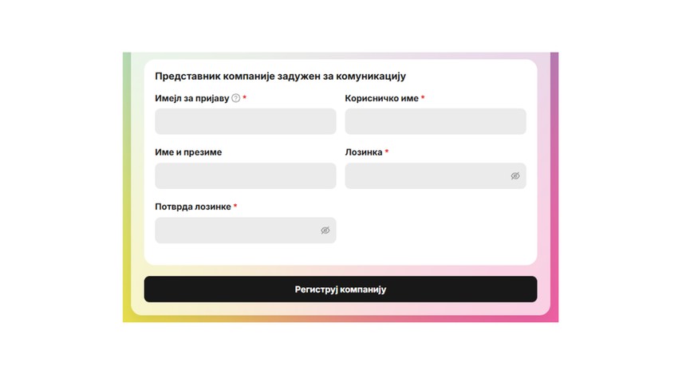Image resolution: width=678 pixels, height=370 pixels.
Task: Click the Потврда лозинке label
Action: click(193, 207)
